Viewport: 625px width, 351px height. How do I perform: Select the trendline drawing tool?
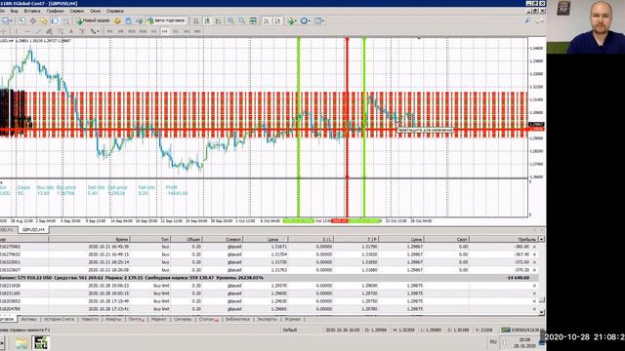[x=38, y=31]
